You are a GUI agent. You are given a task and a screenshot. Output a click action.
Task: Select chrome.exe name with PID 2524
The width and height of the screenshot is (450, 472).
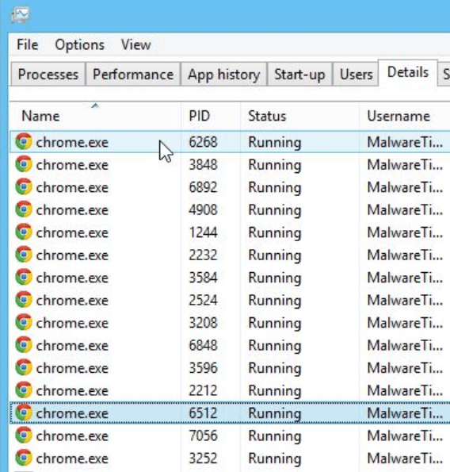72,300
